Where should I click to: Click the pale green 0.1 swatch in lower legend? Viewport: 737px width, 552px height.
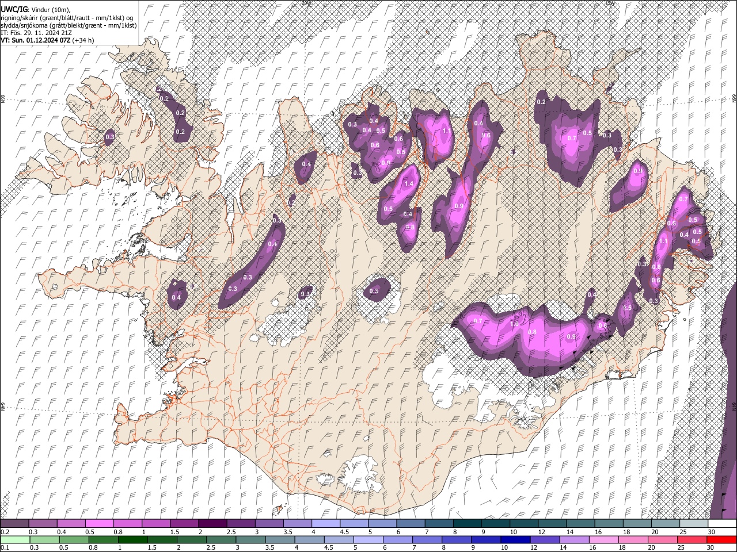point(15,539)
